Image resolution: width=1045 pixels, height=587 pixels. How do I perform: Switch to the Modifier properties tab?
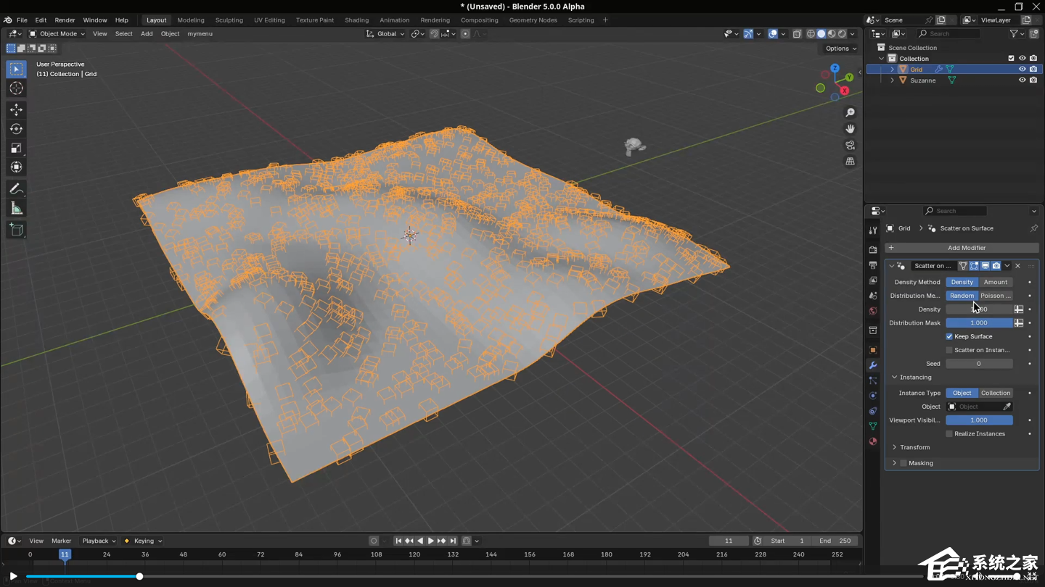tap(872, 365)
